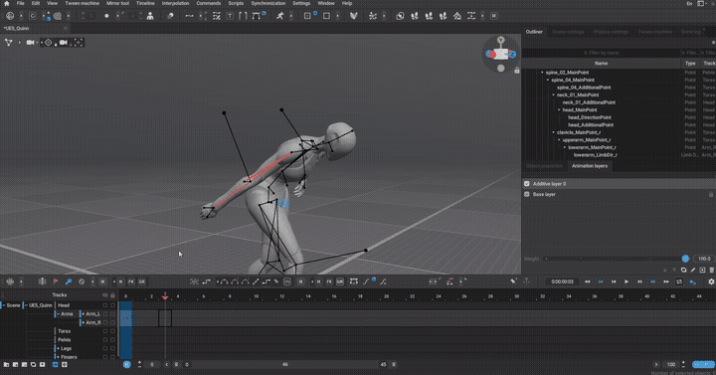This screenshot has width=716, height=375.
Task: Click the T text-box icon in top toolbar
Action: click(230, 16)
